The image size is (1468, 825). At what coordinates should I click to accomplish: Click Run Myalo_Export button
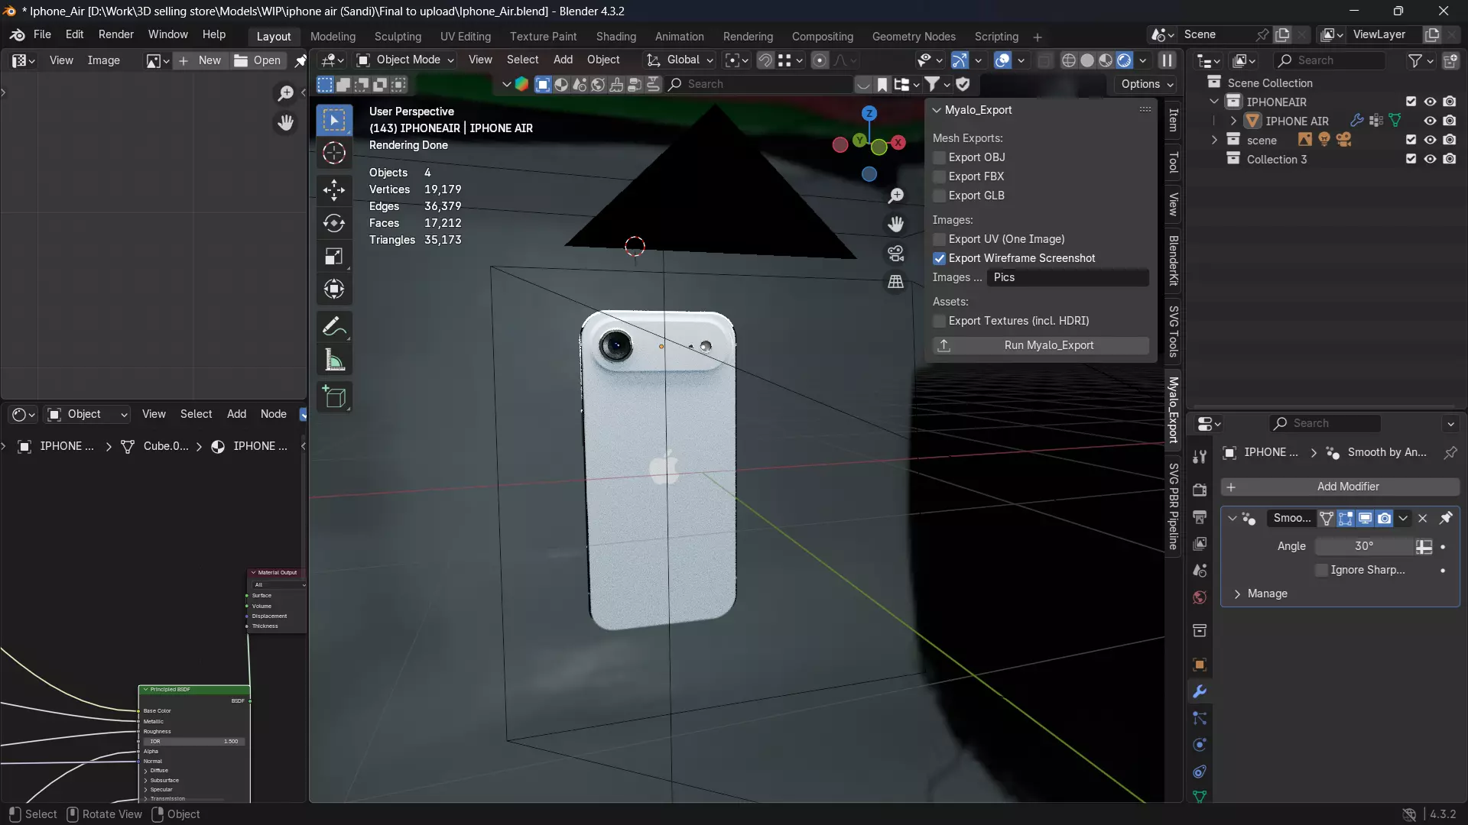click(x=1041, y=345)
